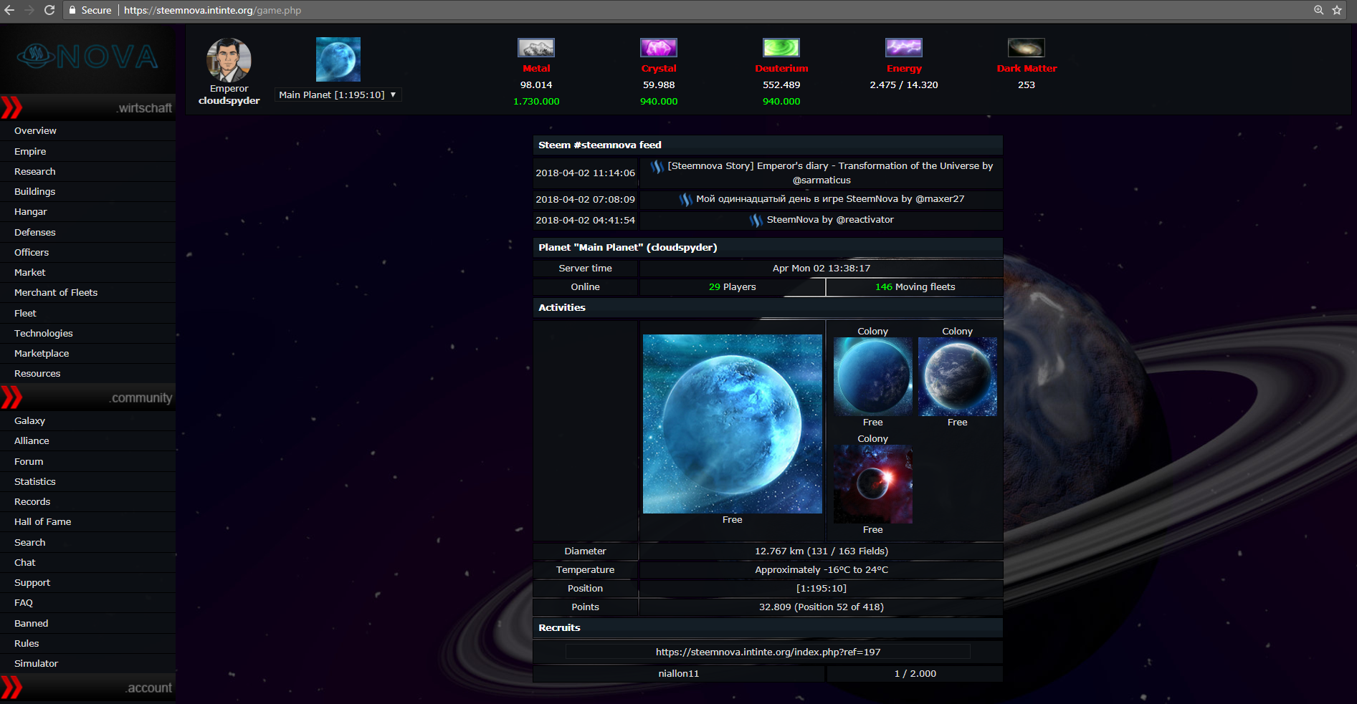Open Empire in sidebar

(x=30, y=151)
